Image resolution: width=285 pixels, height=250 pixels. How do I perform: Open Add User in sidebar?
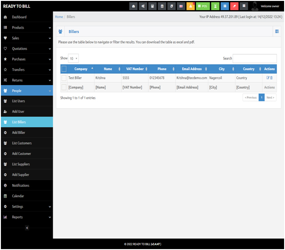pyautogui.click(x=27, y=111)
